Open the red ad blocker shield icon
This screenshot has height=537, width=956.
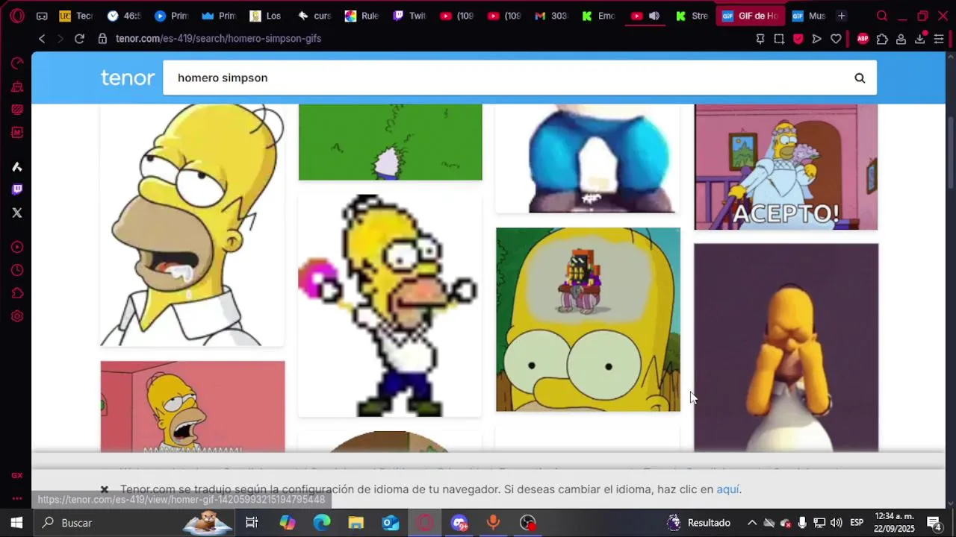click(x=798, y=39)
